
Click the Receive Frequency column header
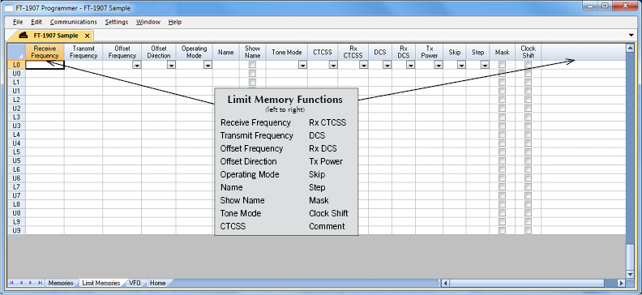tap(45, 52)
